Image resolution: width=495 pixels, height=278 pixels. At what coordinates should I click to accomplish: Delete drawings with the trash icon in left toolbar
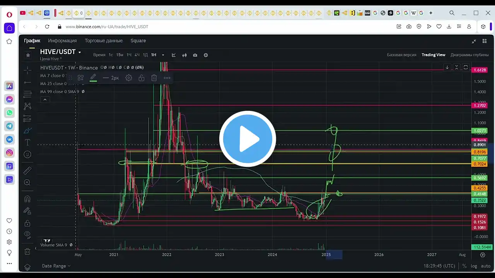point(27,252)
